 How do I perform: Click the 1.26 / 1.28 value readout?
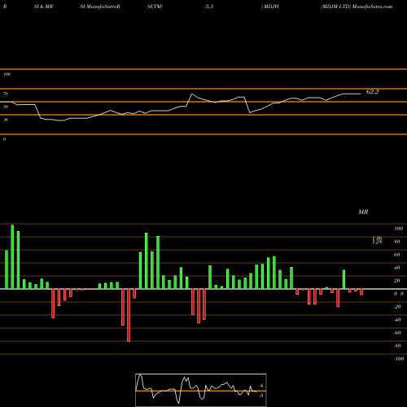tap(377, 240)
